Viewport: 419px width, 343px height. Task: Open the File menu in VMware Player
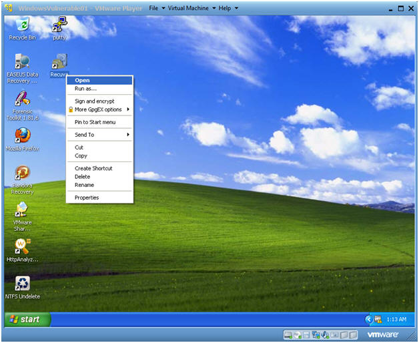157,8
